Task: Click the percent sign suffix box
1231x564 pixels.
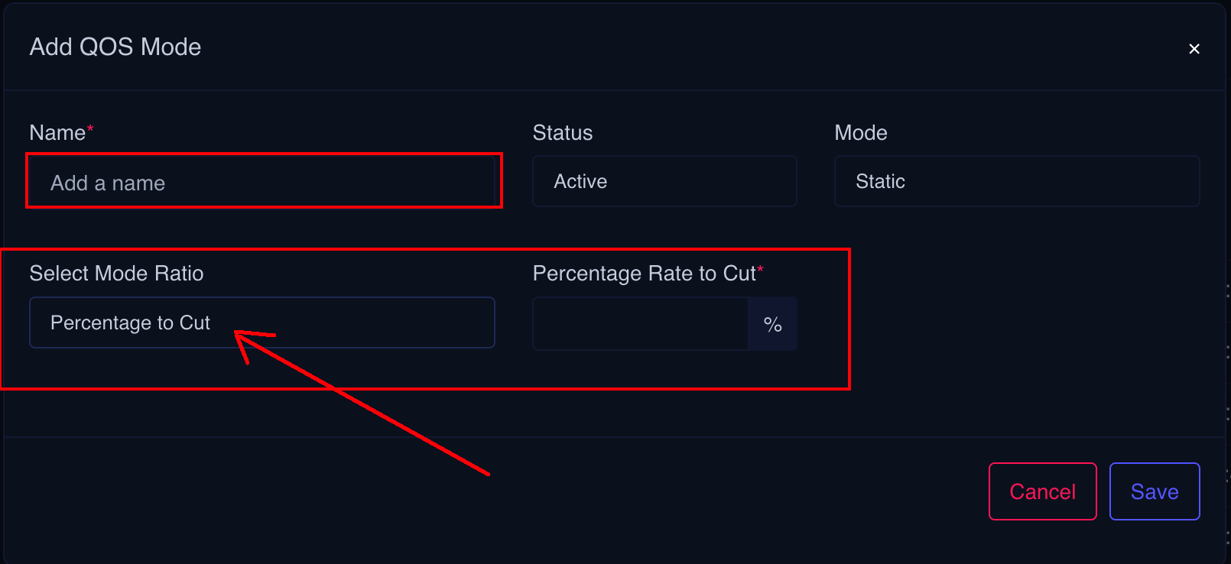Action: [x=772, y=324]
